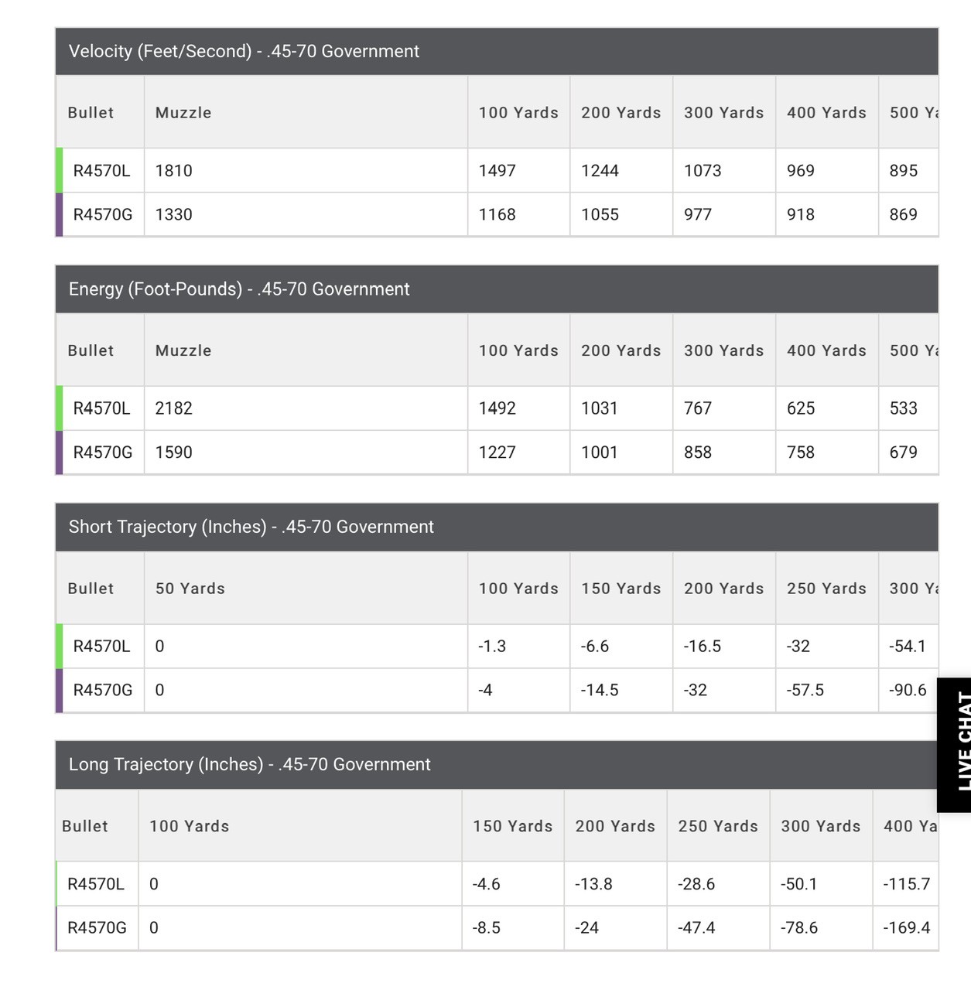The height and width of the screenshot is (990, 971).
Task: Select R4570G bullet name in Short Trajectory table
Action: 103,690
